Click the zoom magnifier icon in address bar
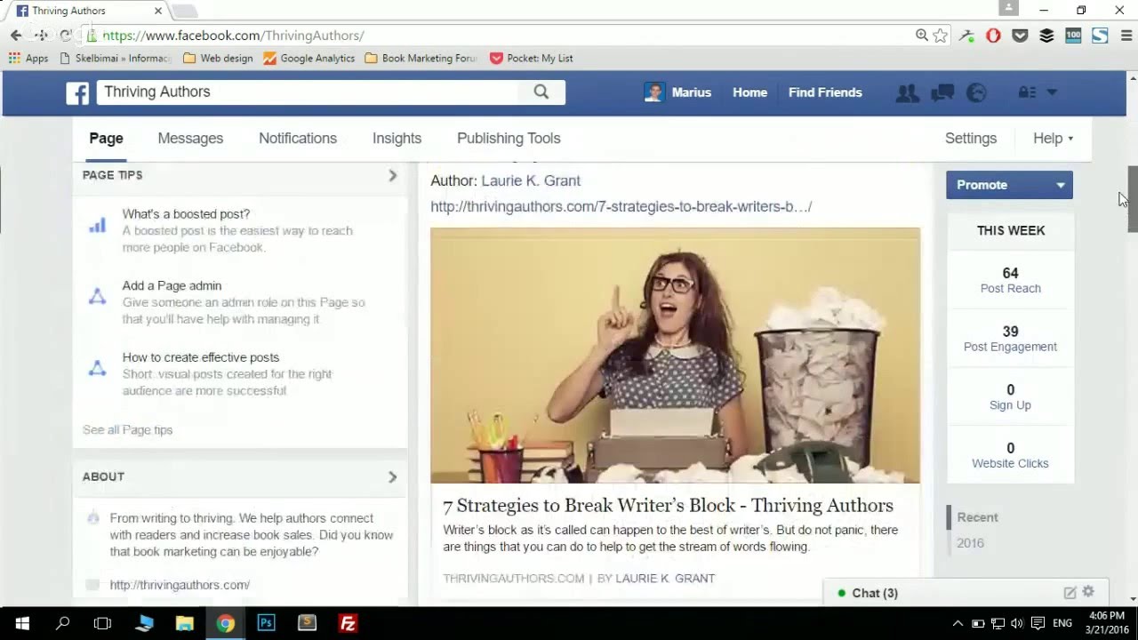Image resolution: width=1138 pixels, height=640 pixels. tap(922, 36)
